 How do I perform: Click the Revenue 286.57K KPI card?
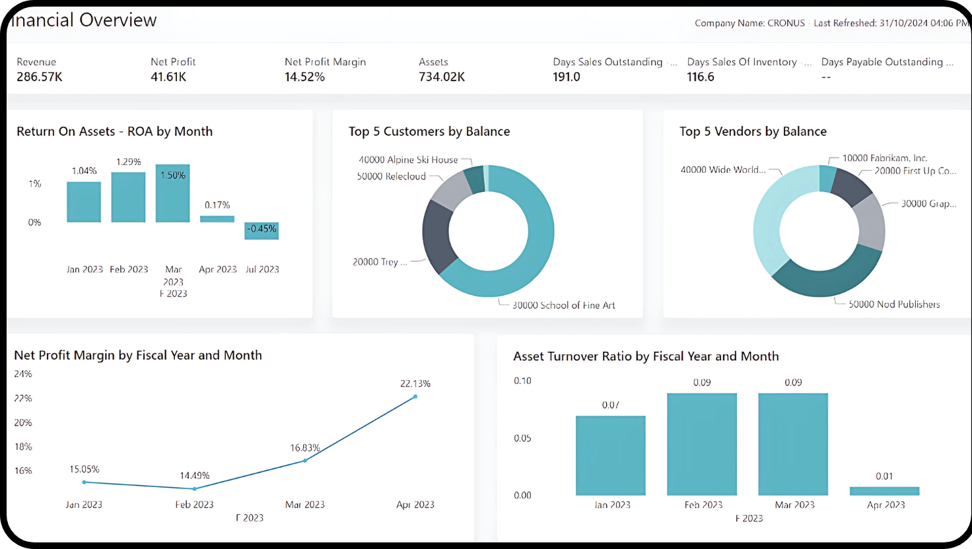(40, 70)
